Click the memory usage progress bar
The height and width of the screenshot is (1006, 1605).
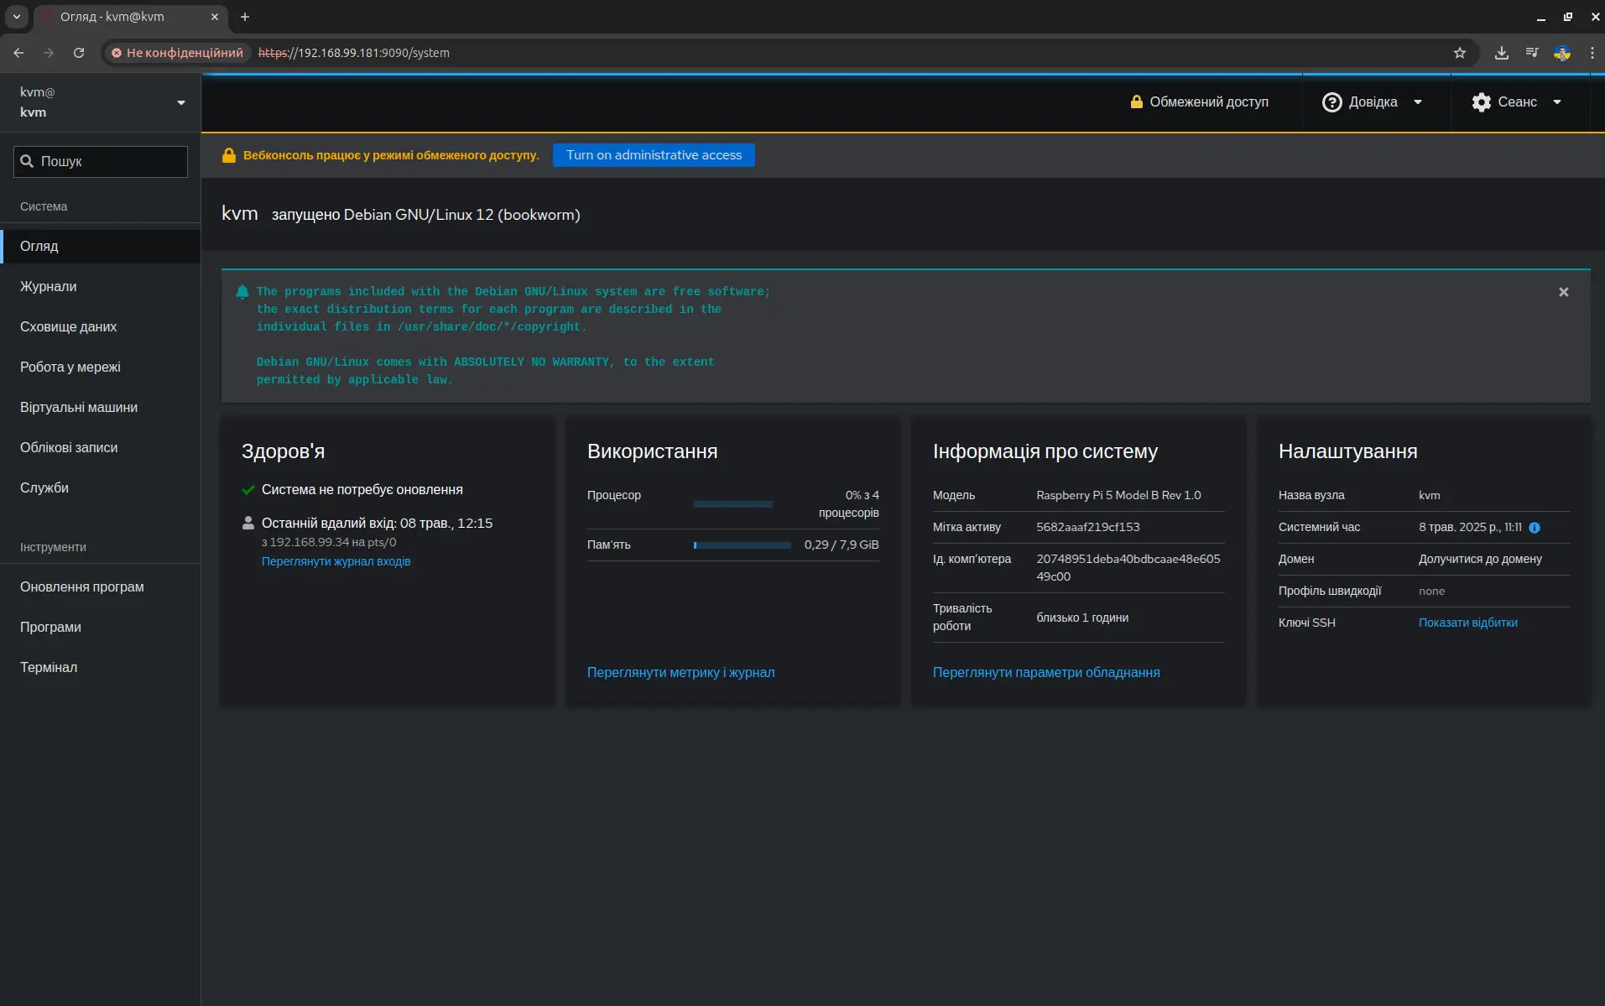pyautogui.click(x=742, y=545)
